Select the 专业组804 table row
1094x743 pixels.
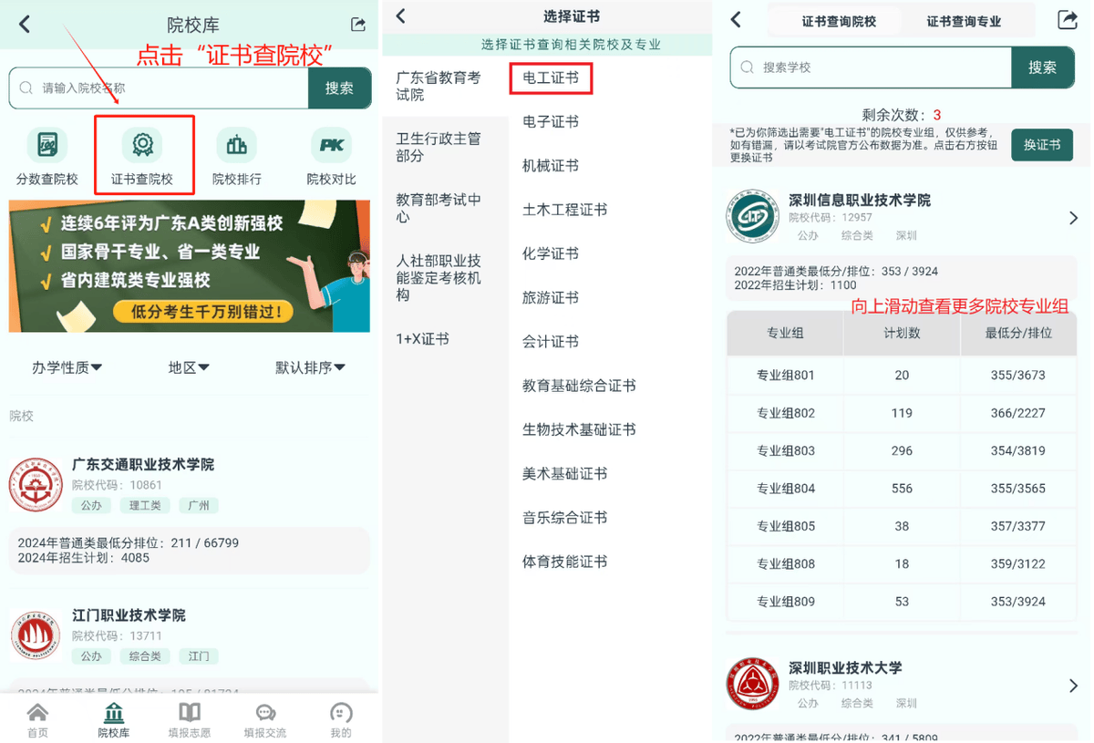902,489
